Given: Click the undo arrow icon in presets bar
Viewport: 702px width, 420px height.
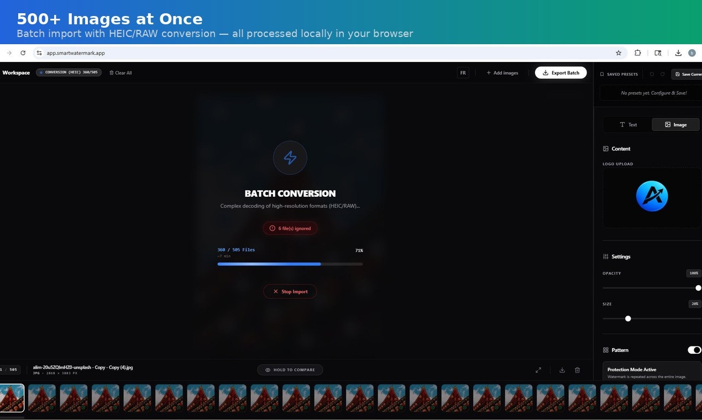Looking at the screenshot, I should [x=652, y=74].
